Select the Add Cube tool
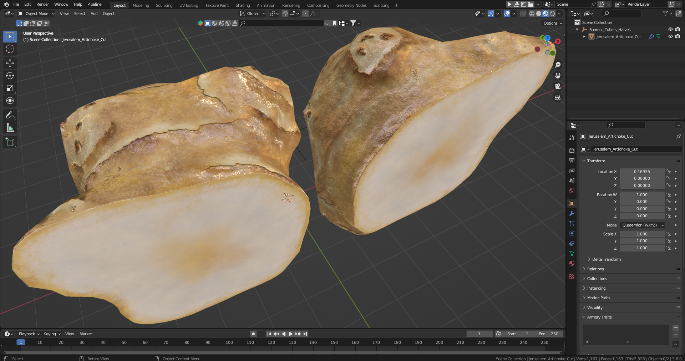Viewport: 685px width, 361px height. coord(10,142)
